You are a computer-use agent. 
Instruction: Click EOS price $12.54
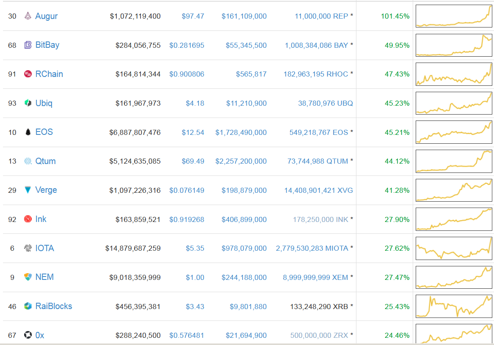[193, 132]
